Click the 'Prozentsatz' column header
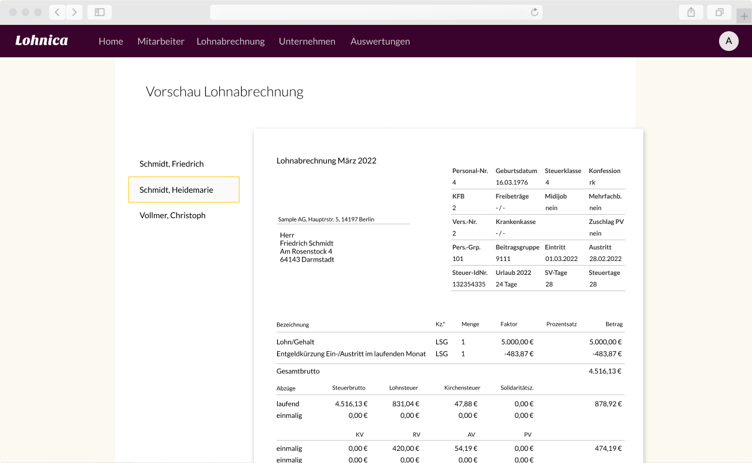Image resolution: width=752 pixels, height=463 pixels. coord(561,324)
